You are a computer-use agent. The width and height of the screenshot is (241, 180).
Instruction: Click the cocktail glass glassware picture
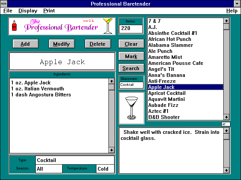coord(131,108)
